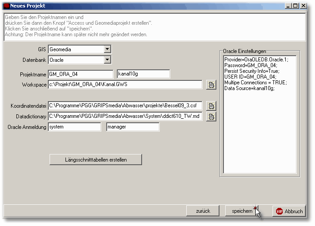Click the Neues Projekt title bar icon
The width and height of the screenshot is (315, 226).
pyautogui.click(x=6, y=6)
